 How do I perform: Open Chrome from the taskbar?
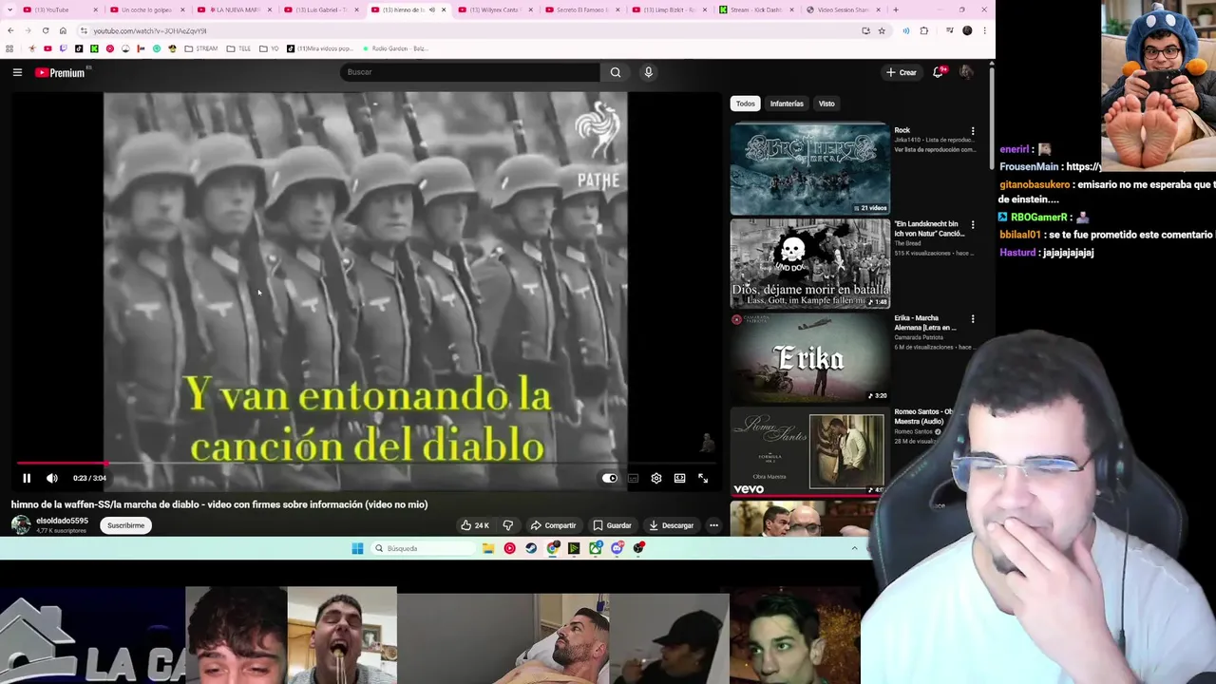coord(553,548)
